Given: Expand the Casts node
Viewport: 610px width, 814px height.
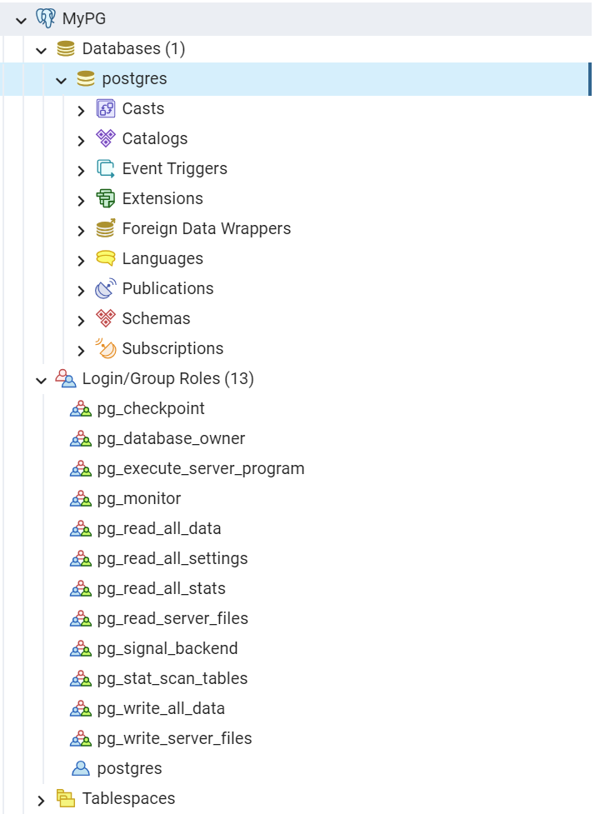Looking at the screenshot, I should tap(81, 111).
